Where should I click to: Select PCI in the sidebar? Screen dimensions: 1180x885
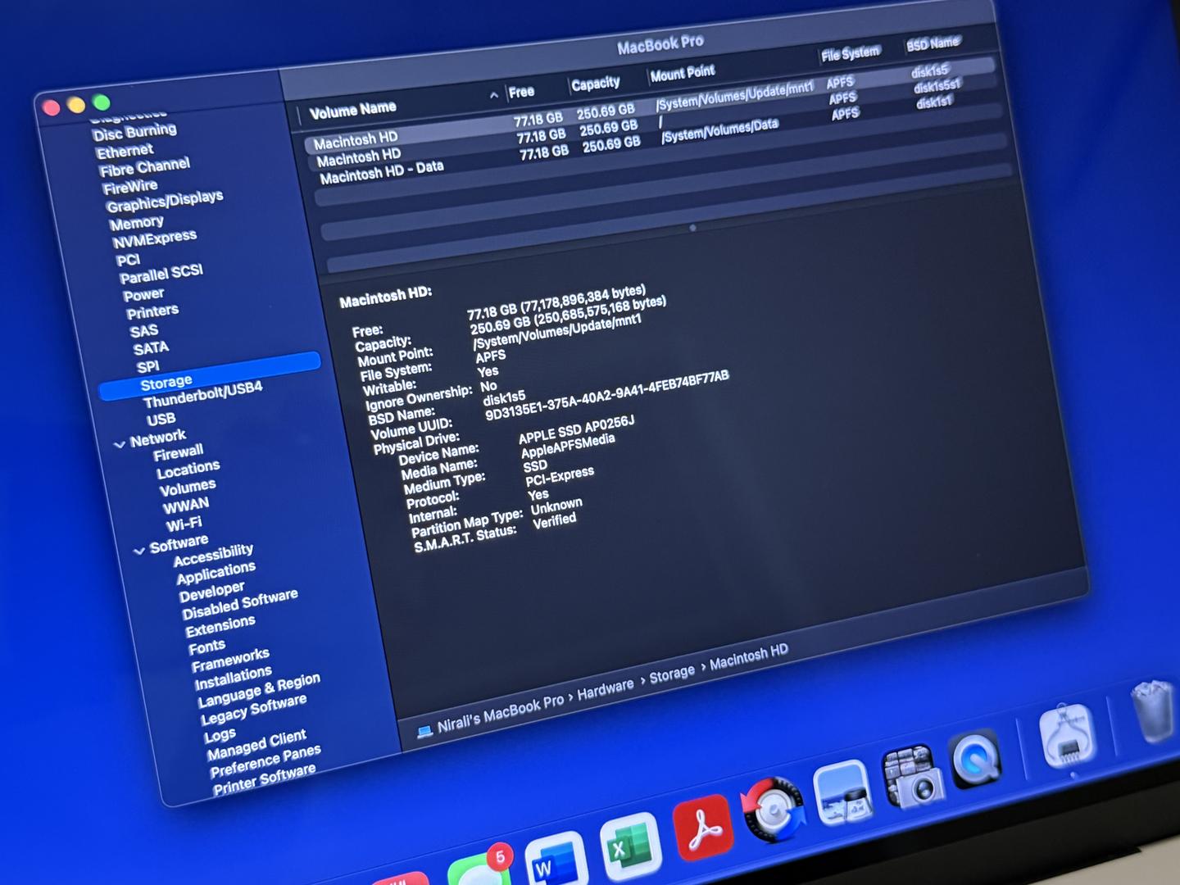click(x=128, y=261)
